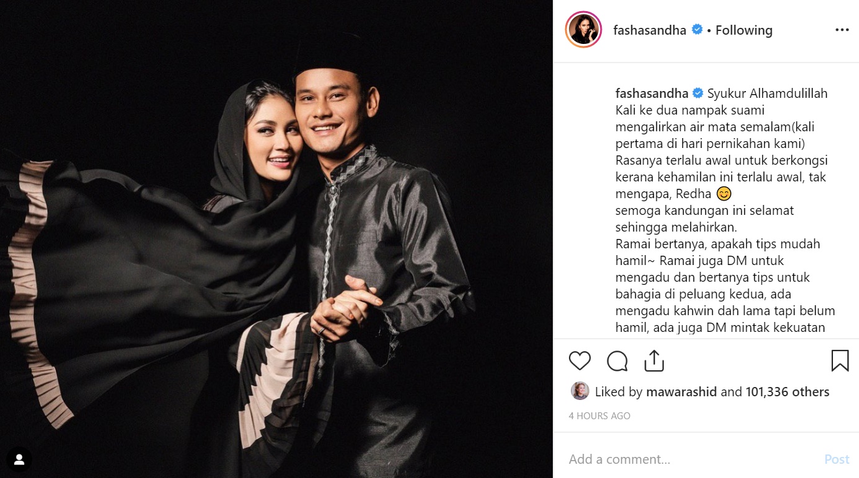Open mawarashid's profile link
859x478 pixels.
point(681,392)
